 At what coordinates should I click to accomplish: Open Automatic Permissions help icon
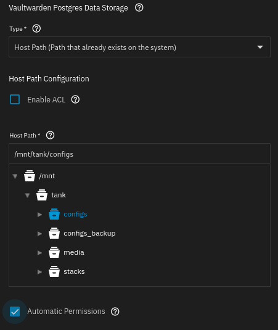[x=115, y=311]
